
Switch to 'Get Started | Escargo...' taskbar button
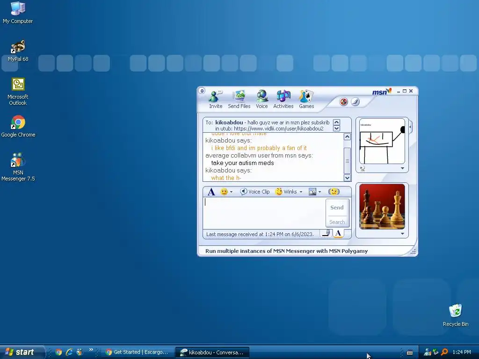(137, 352)
